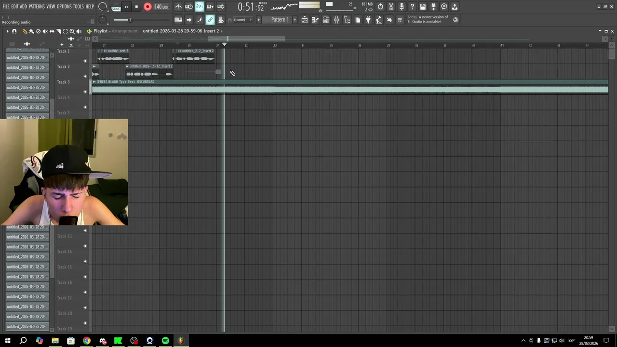Click the plus button beside Pattern 1
The width and height of the screenshot is (617, 347).
[x=295, y=20]
